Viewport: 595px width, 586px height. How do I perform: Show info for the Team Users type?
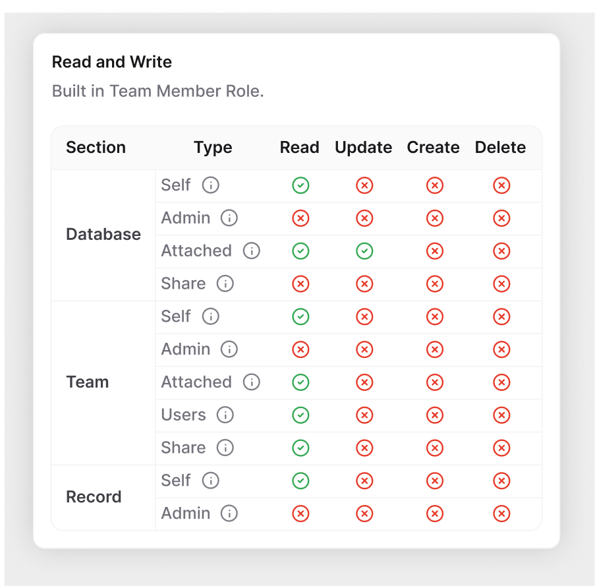(x=225, y=415)
